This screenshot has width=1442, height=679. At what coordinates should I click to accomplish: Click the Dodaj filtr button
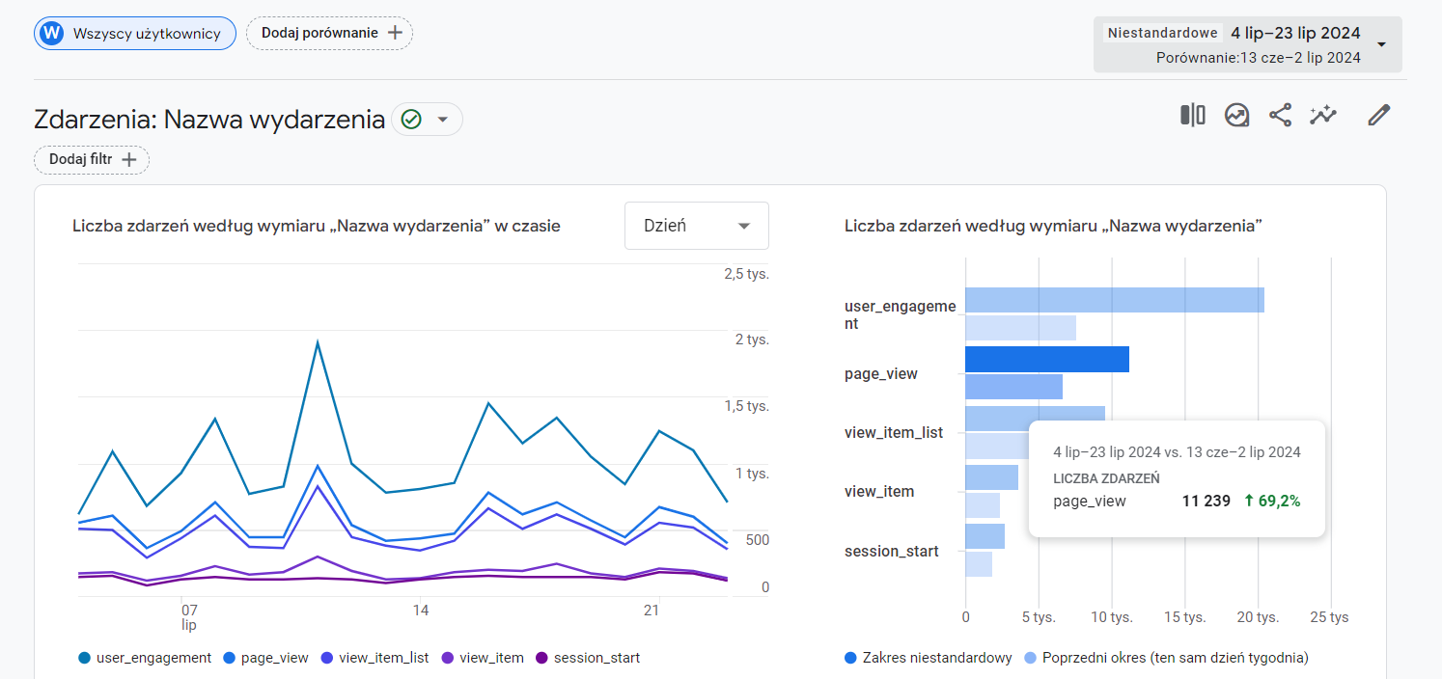[92, 159]
